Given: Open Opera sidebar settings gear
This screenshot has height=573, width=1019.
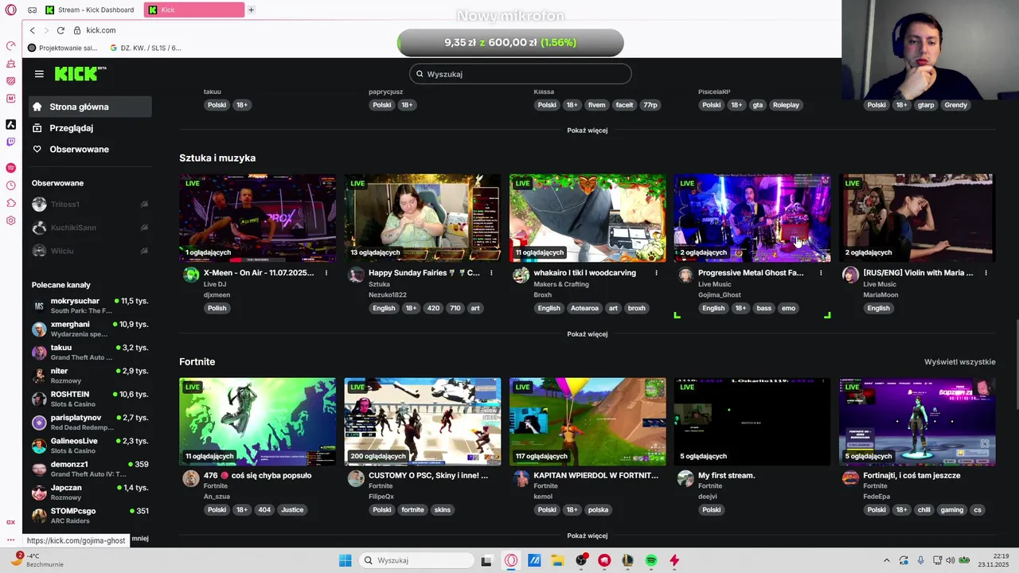Looking at the screenshot, I should pyautogui.click(x=10, y=220).
